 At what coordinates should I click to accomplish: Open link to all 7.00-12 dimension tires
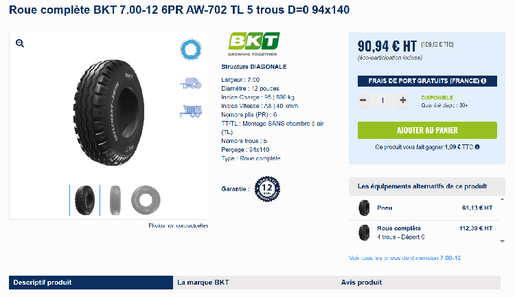(x=404, y=258)
